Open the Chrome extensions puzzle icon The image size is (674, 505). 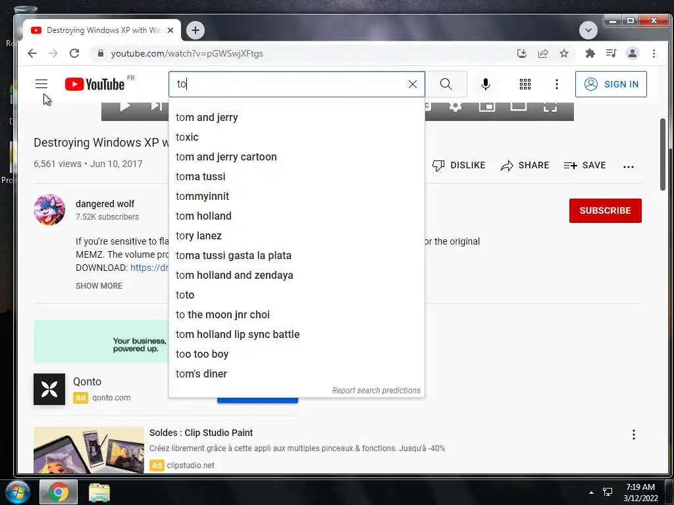(x=590, y=53)
